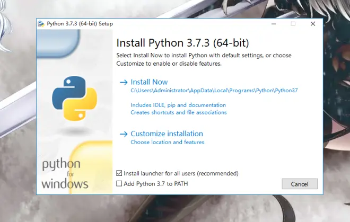Click the arrow icon beside Install Now
The height and width of the screenshot is (222, 350).
tap(124, 82)
